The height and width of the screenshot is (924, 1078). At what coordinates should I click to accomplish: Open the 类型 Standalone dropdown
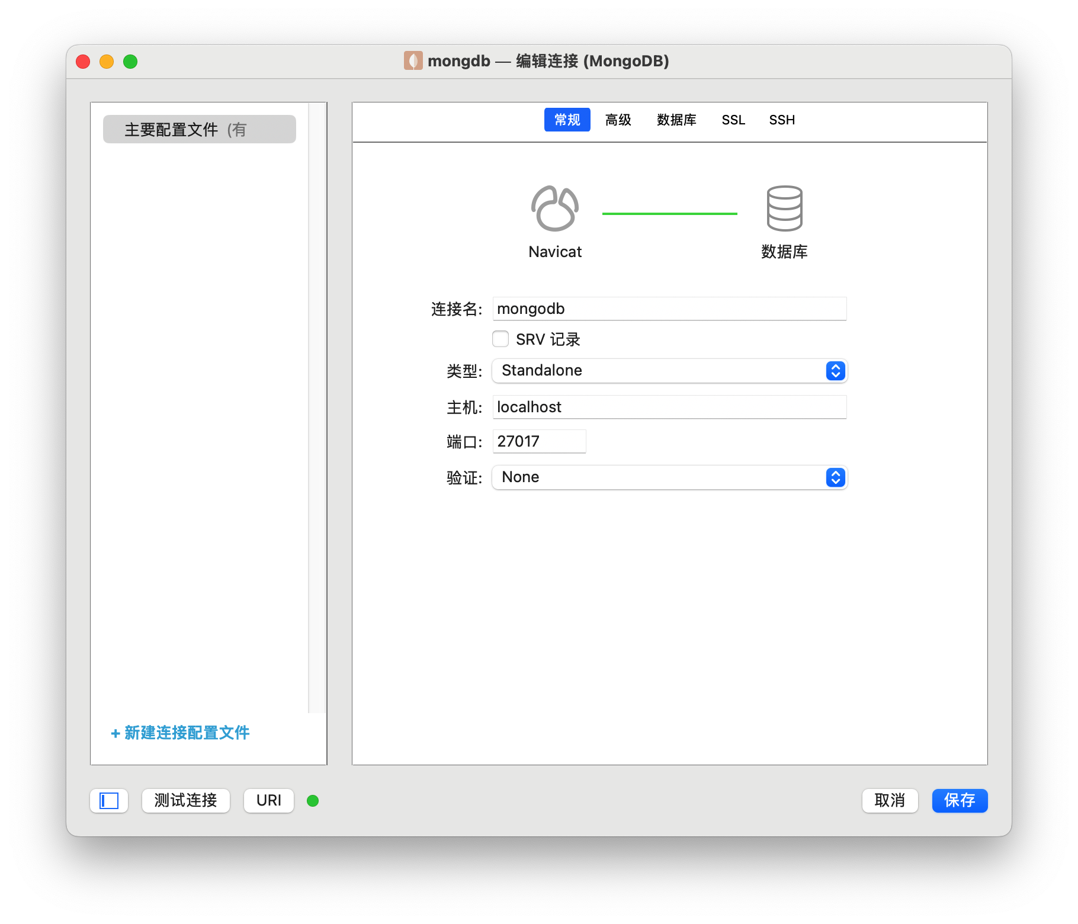coord(669,371)
